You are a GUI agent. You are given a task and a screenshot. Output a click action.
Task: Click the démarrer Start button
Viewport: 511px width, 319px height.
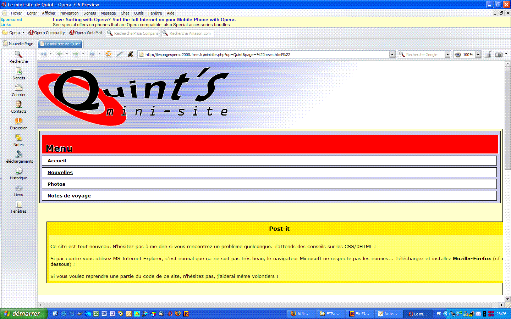[23, 314]
